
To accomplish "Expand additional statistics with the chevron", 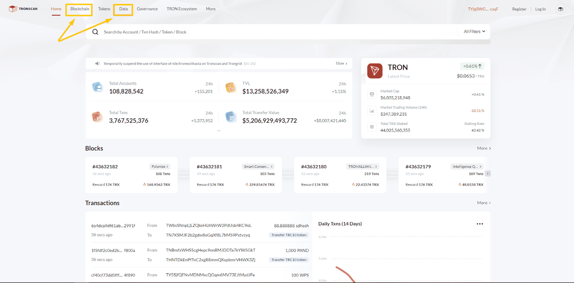I will tap(218, 130).
